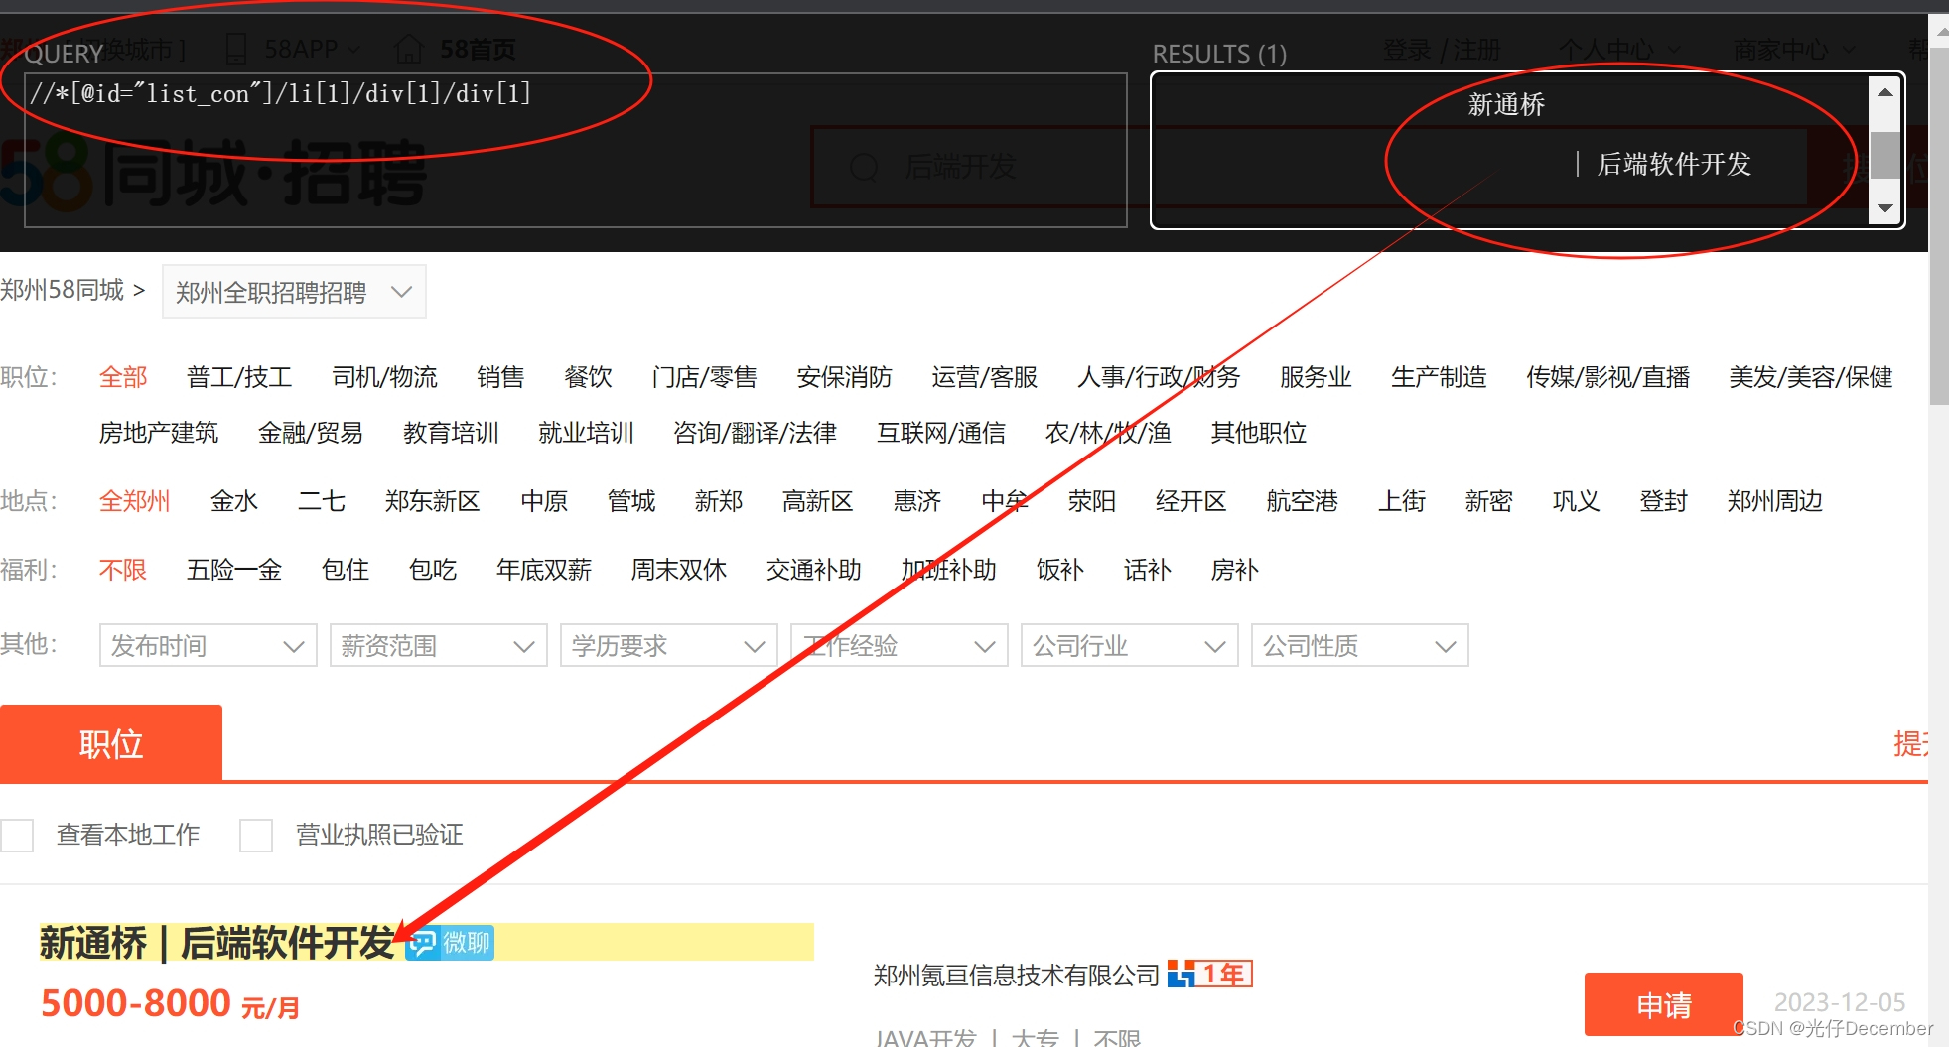Expand the 学历要求 dropdown

668,646
